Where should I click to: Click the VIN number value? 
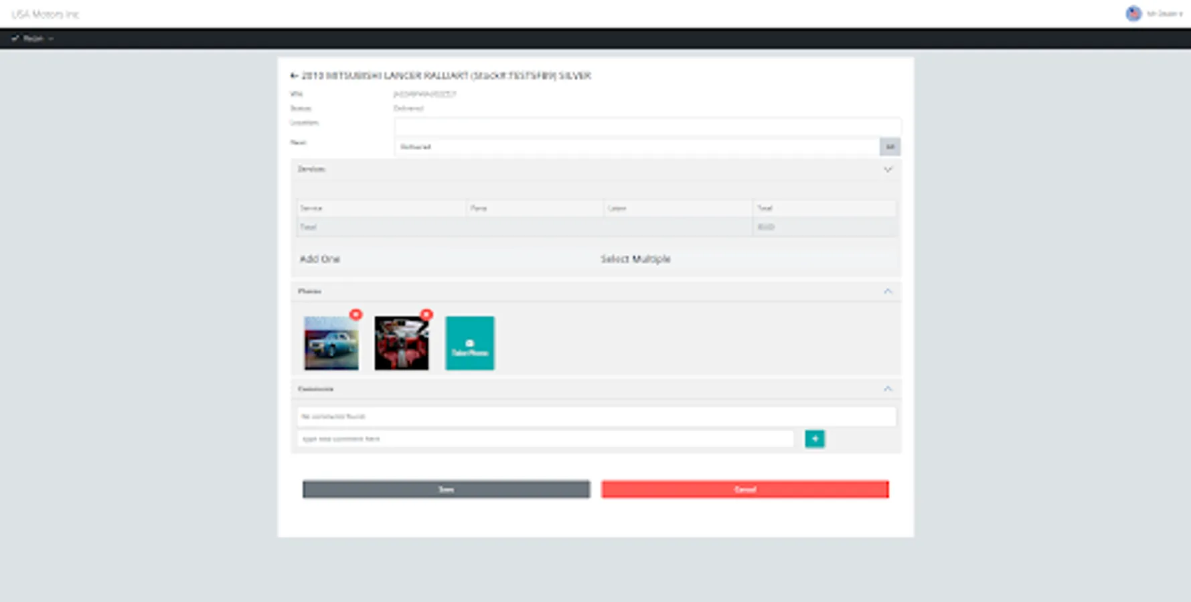click(424, 94)
